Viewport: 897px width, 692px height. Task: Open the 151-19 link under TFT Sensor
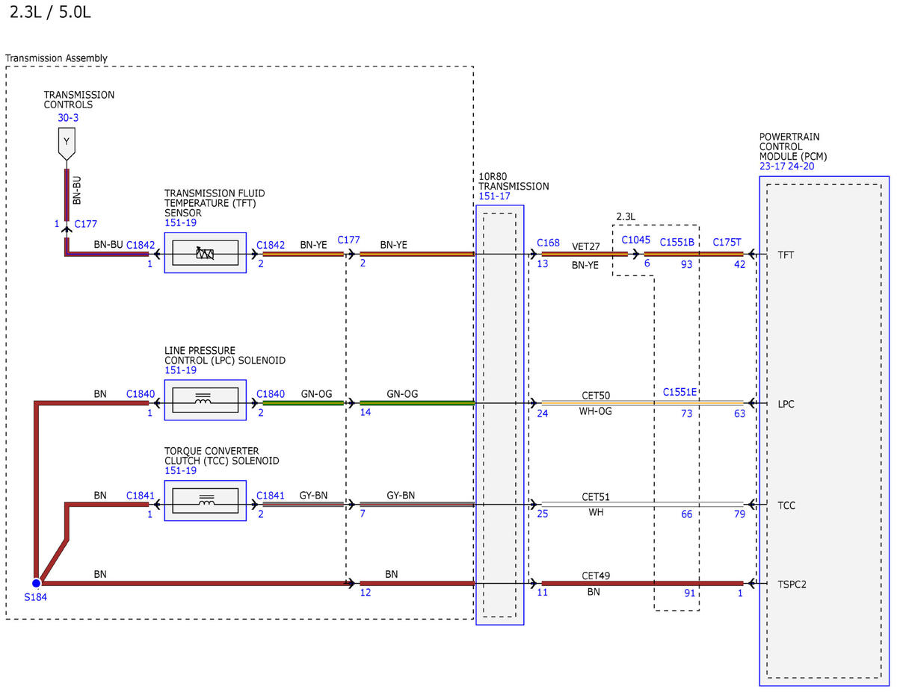tap(180, 222)
